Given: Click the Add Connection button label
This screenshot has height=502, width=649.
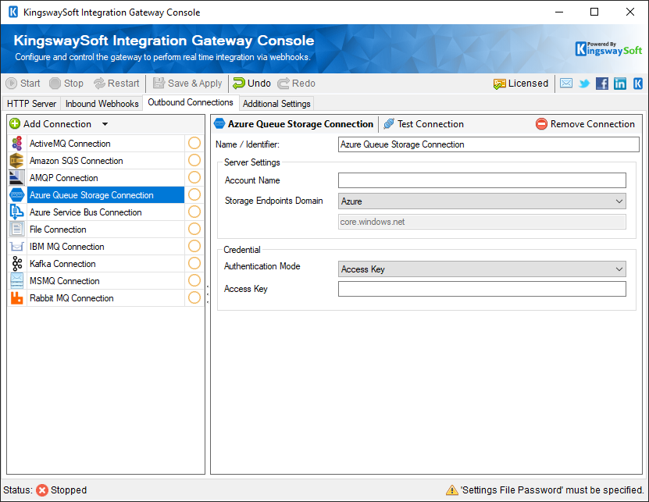Looking at the screenshot, I should [x=57, y=123].
